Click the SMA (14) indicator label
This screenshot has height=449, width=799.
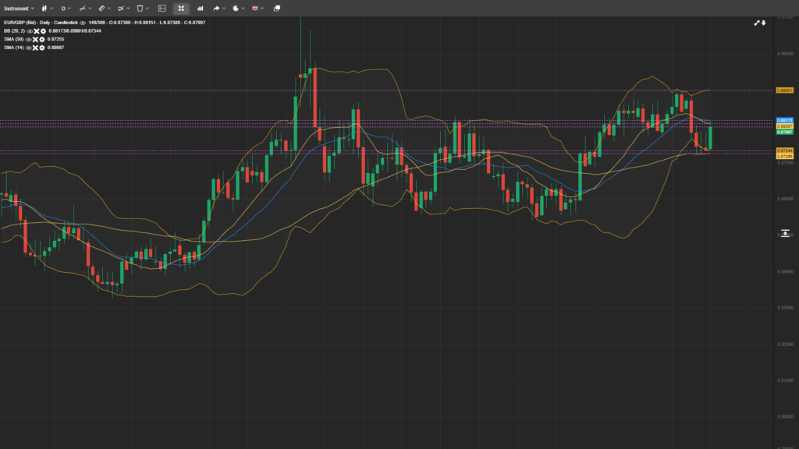coord(14,48)
